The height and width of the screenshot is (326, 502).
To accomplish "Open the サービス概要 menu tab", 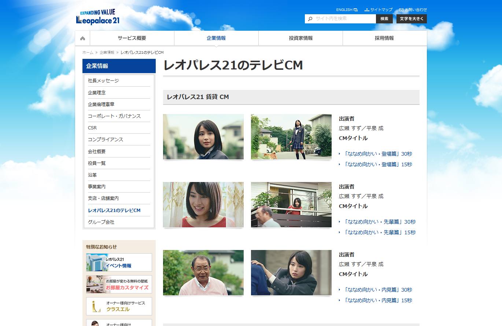I will (132, 38).
